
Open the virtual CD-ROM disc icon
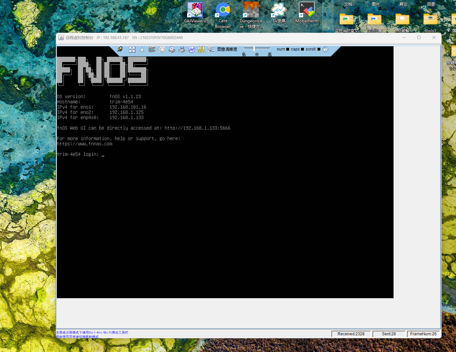tap(192, 50)
